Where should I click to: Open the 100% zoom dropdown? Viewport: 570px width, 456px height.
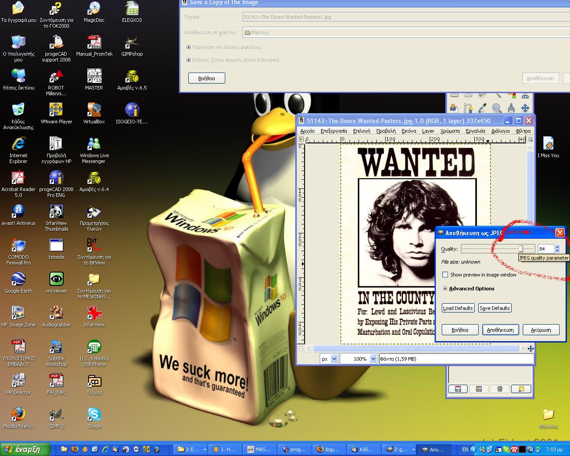coord(358,359)
